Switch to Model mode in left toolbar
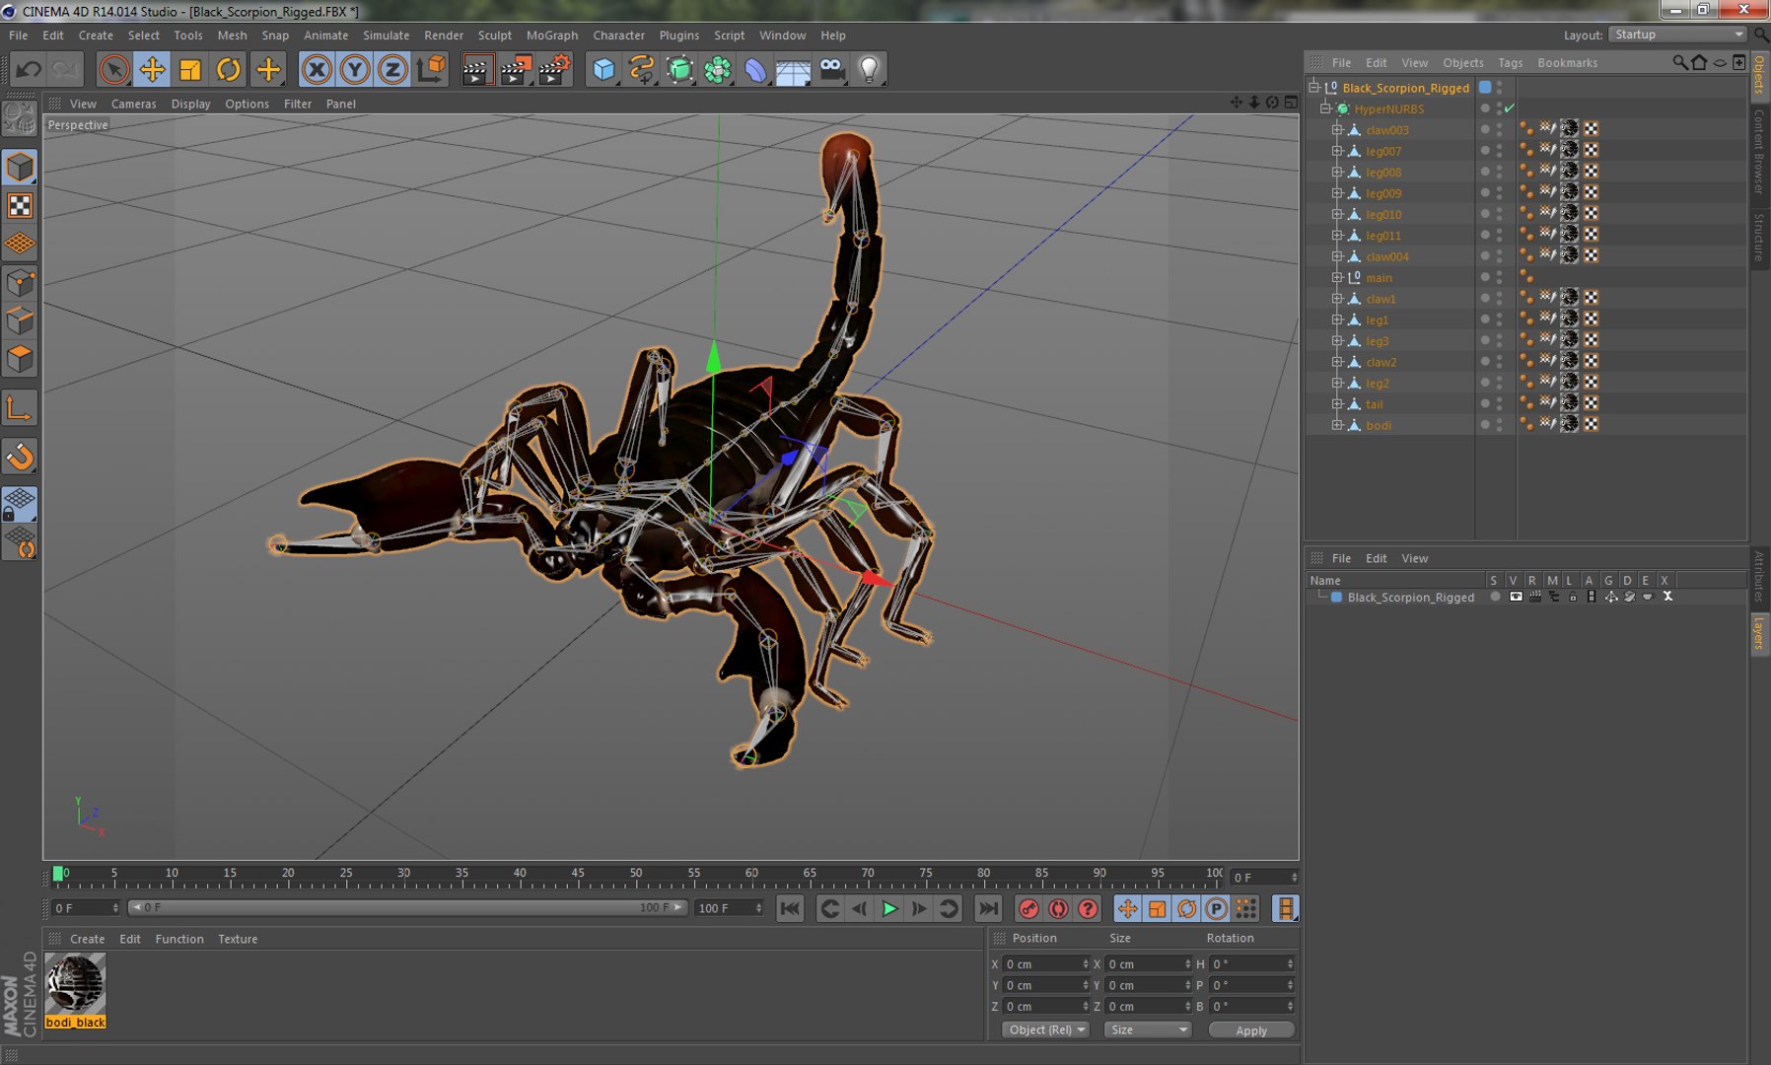Image resolution: width=1771 pixels, height=1065 pixels. pos(20,168)
